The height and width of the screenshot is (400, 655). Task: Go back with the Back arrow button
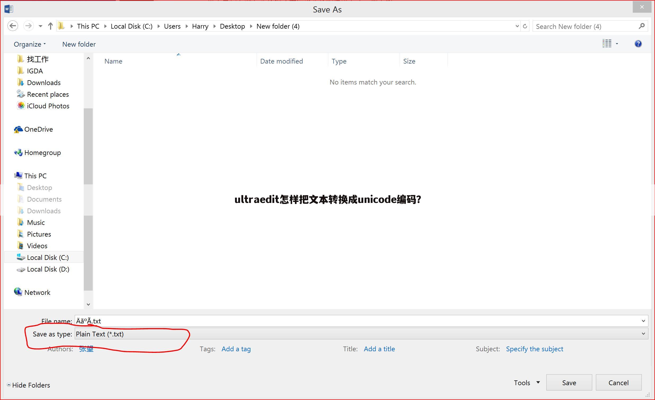pyautogui.click(x=12, y=26)
